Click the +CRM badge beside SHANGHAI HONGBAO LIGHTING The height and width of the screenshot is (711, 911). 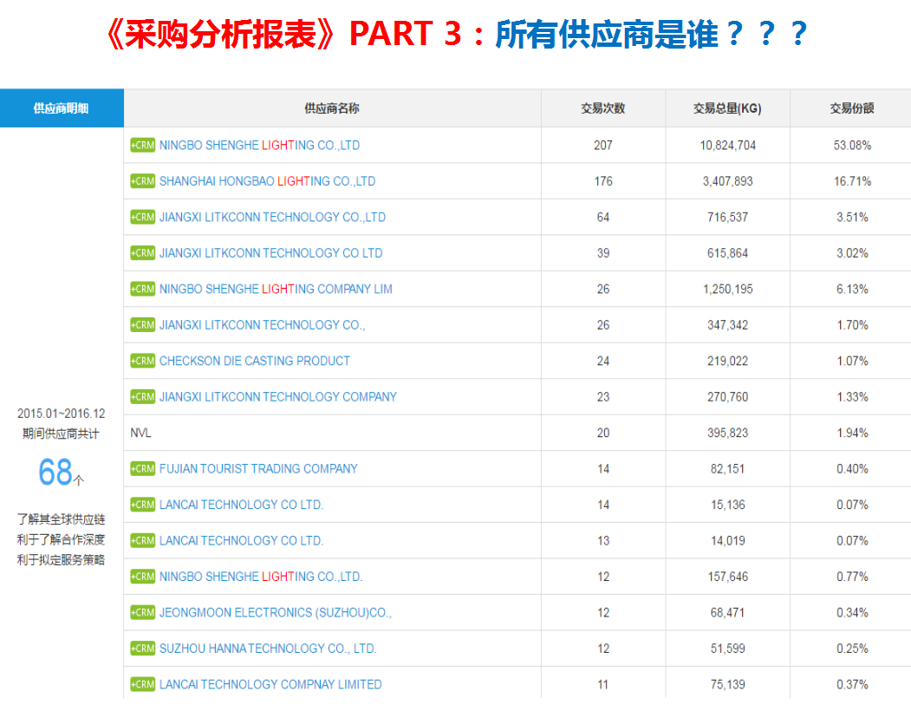point(142,181)
